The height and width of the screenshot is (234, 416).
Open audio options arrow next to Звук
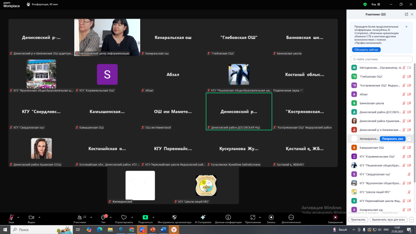point(18,218)
